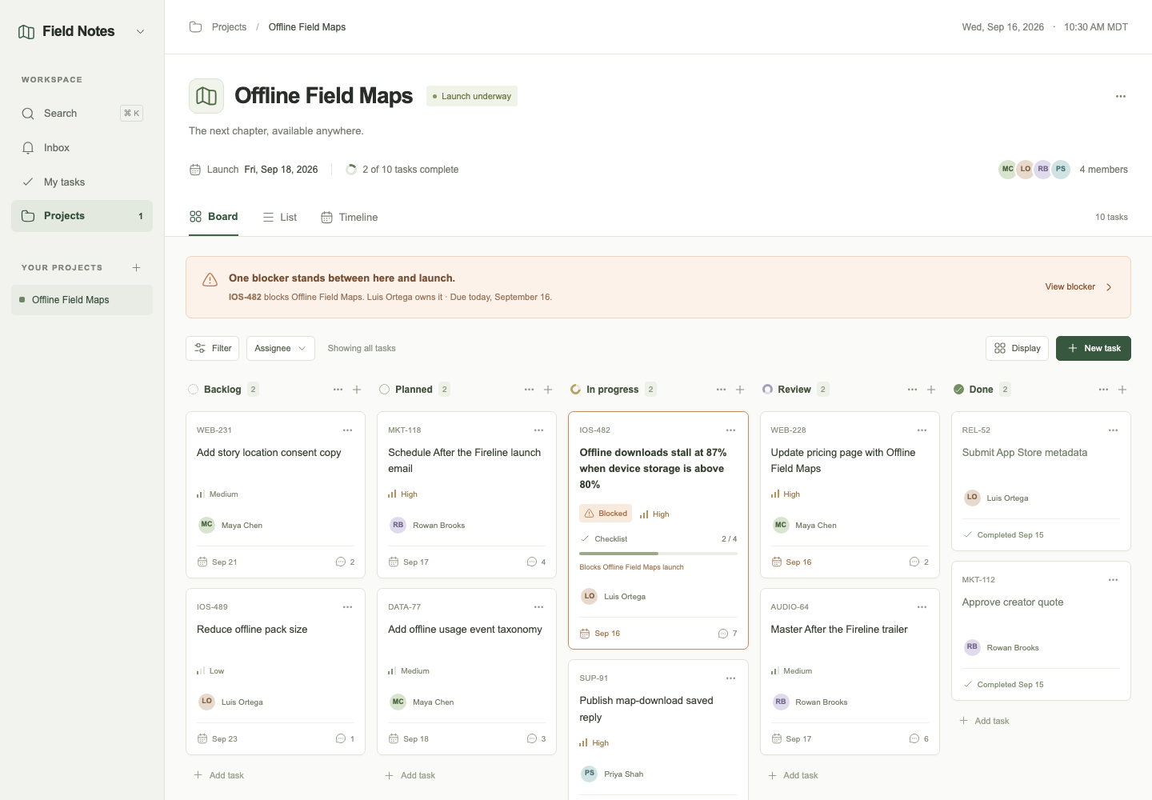Open options for WEB-231 card
Screen dimensions: 1152x800
tap(347, 430)
